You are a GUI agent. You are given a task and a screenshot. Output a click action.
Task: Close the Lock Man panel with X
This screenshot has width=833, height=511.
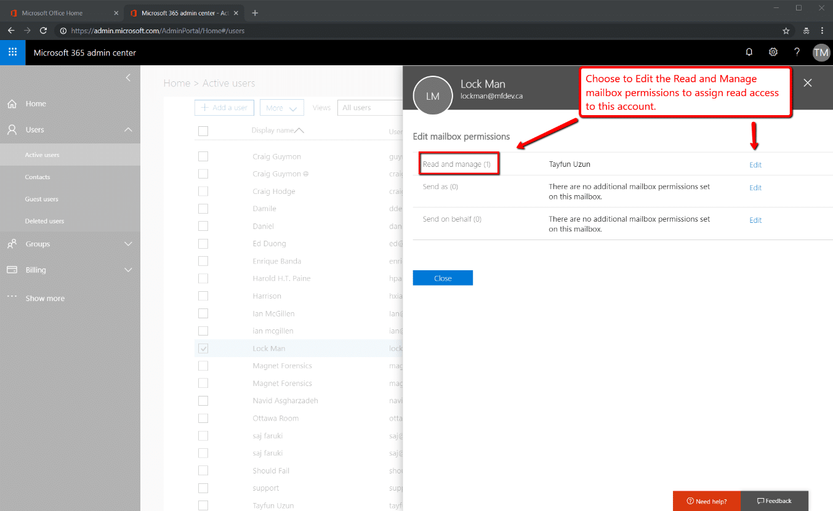808,82
